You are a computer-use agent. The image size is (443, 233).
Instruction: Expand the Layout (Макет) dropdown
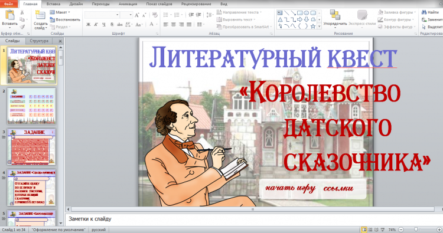coord(60,12)
